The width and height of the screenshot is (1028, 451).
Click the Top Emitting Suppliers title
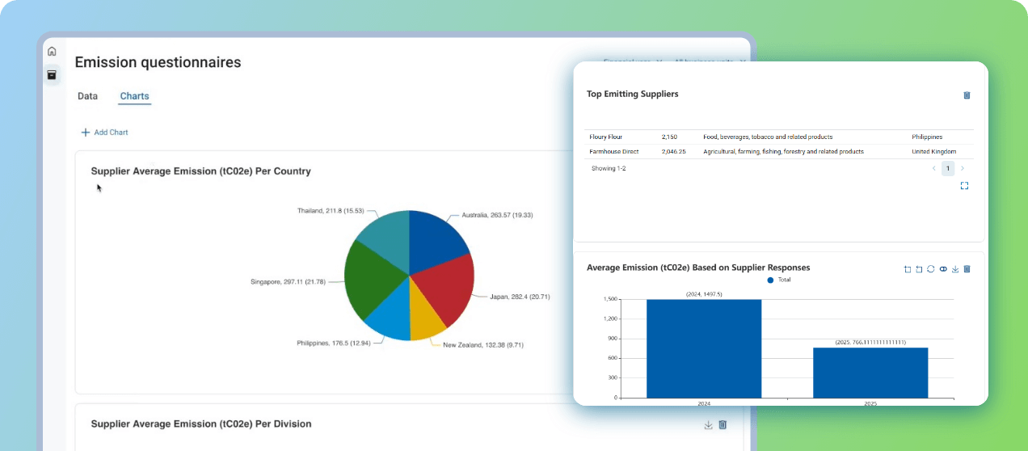coord(633,94)
